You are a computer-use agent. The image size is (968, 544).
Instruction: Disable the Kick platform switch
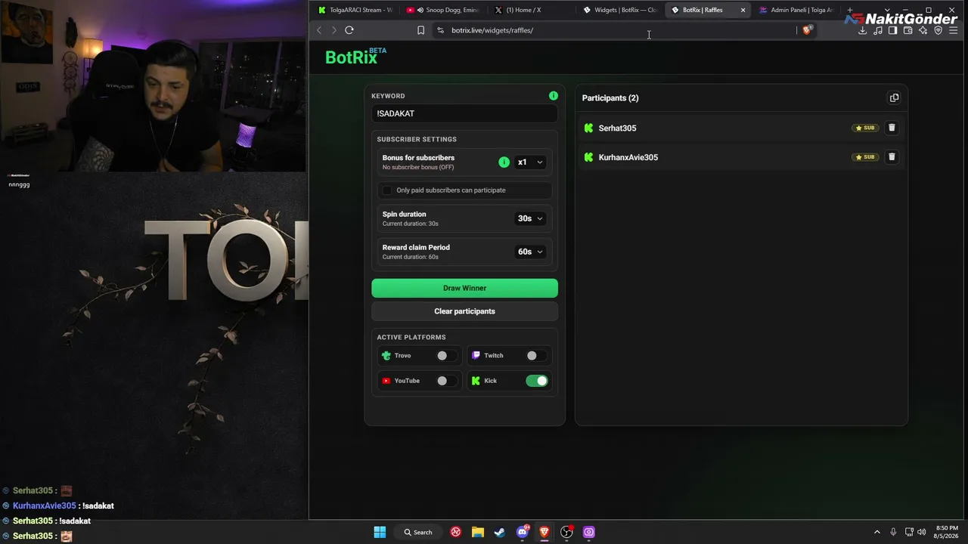coord(537,381)
